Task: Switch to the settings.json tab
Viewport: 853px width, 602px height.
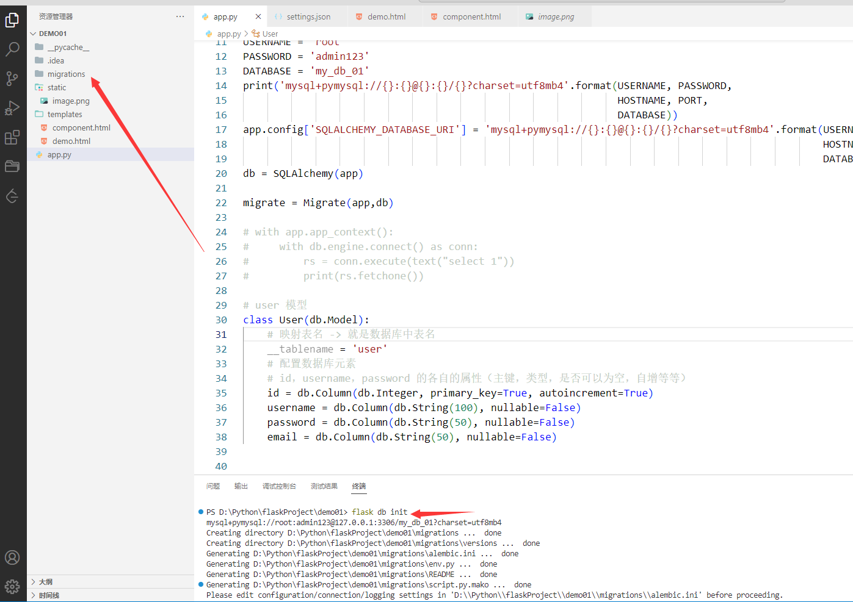Action: pyautogui.click(x=308, y=16)
